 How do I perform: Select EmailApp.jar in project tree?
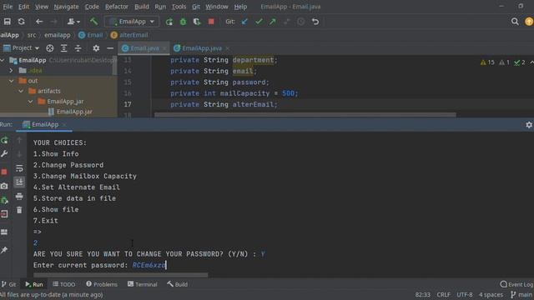[70, 112]
